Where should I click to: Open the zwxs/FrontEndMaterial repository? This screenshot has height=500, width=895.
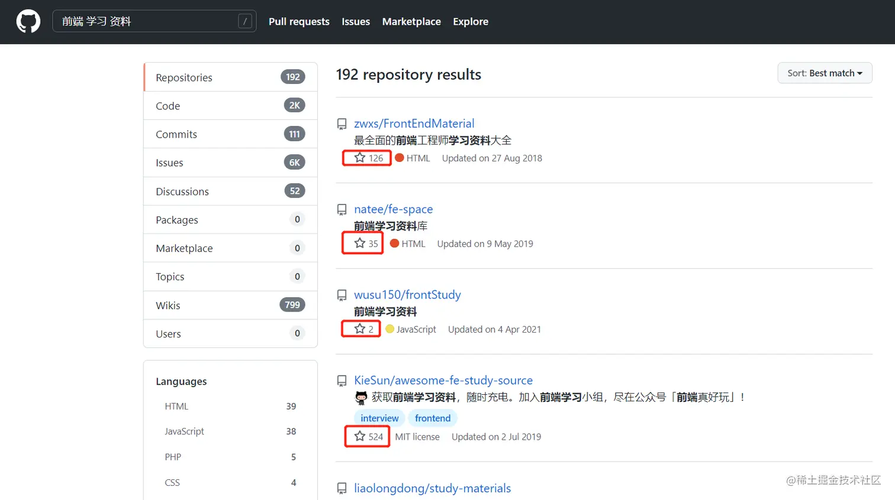(414, 124)
